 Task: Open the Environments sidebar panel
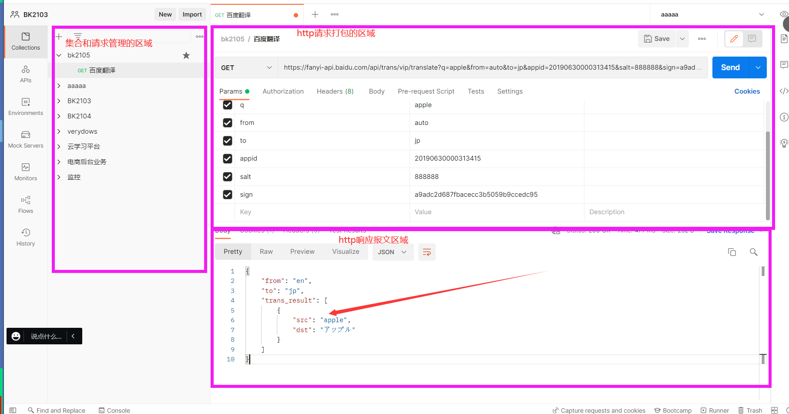25,106
